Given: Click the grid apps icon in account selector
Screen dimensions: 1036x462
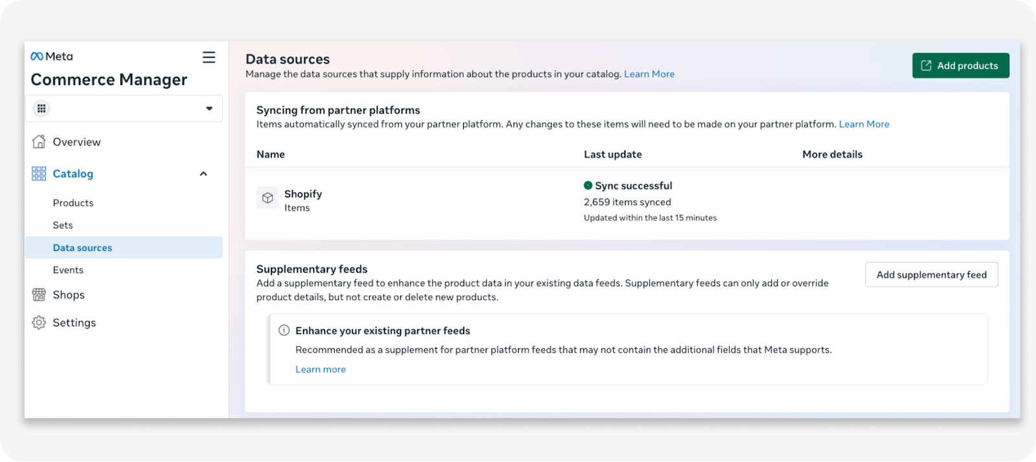Looking at the screenshot, I should pyautogui.click(x=41, y=109).
